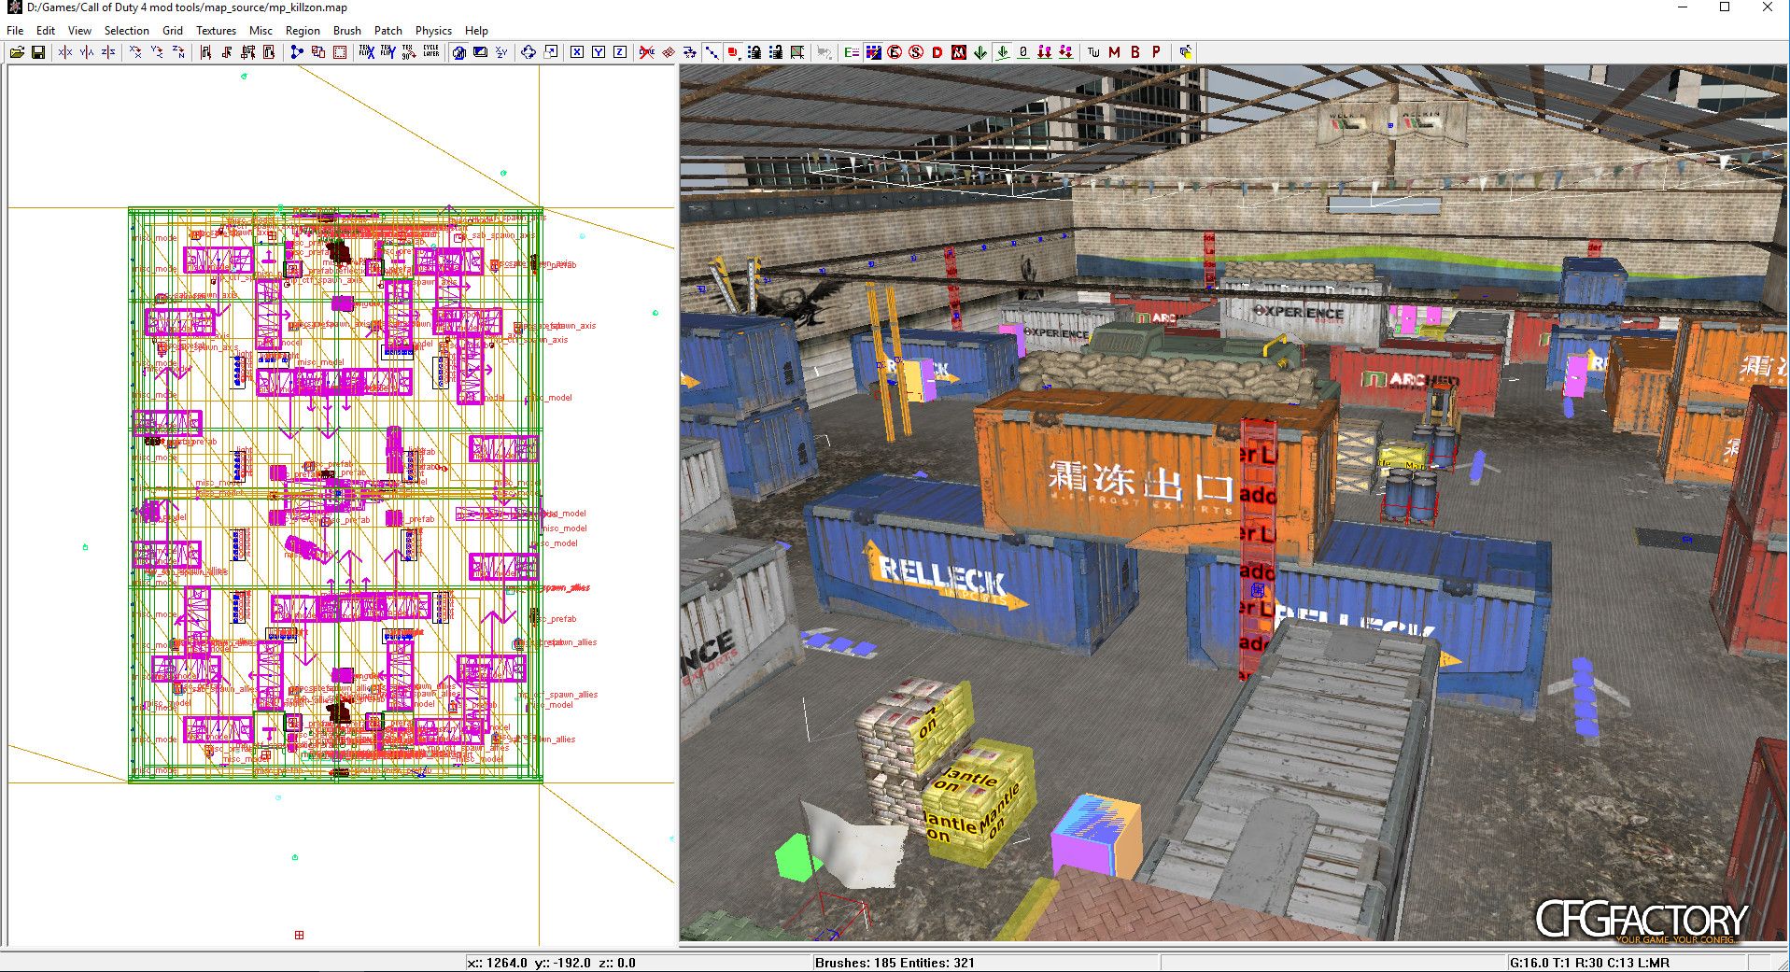This screenshot has height=972, width=1790.
Task: Click the Tex Flip Y icon
Action: 388,52
